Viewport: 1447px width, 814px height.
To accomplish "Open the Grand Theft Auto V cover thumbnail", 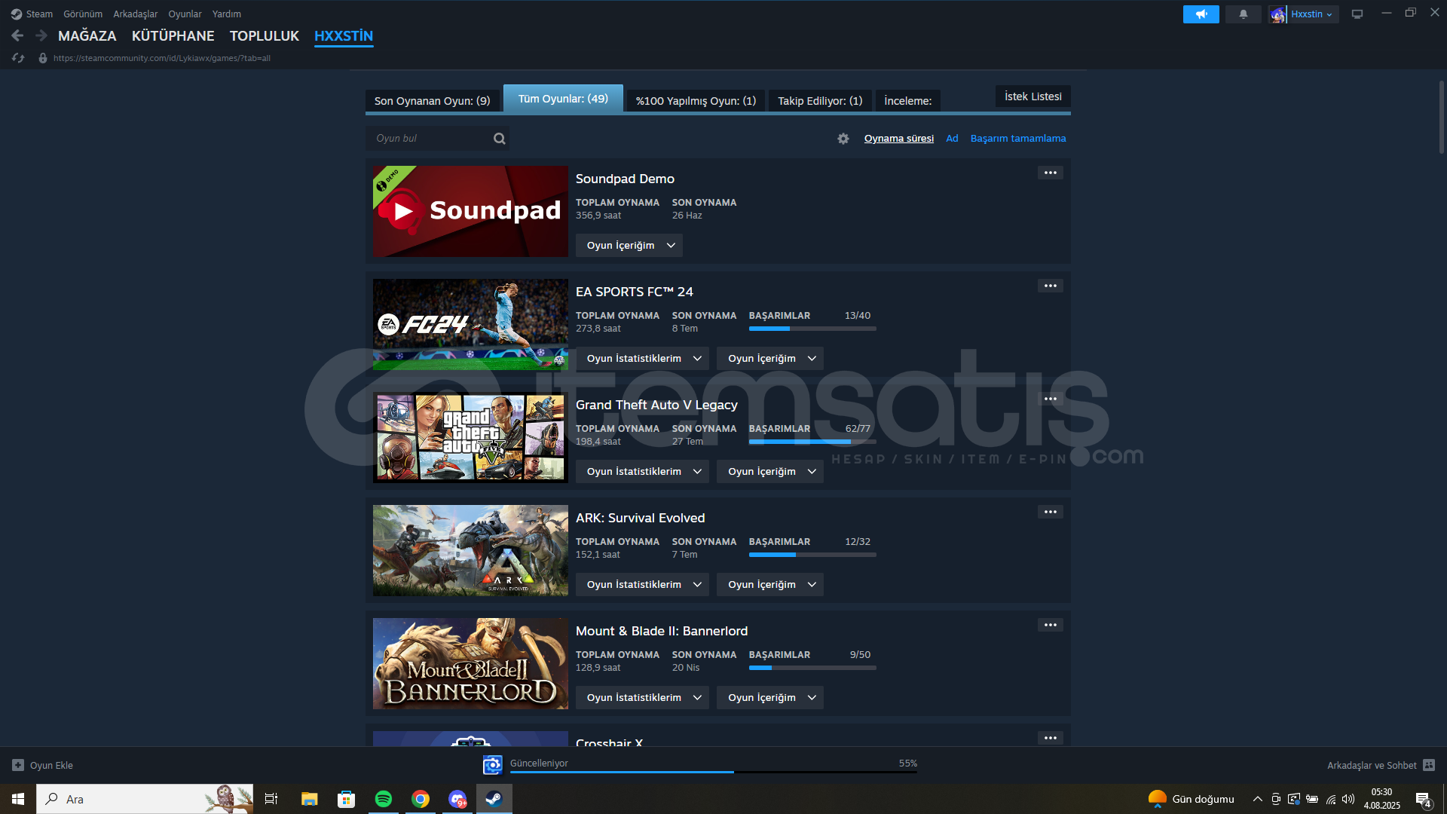I will pyautogui.click(x=470, y=437).
